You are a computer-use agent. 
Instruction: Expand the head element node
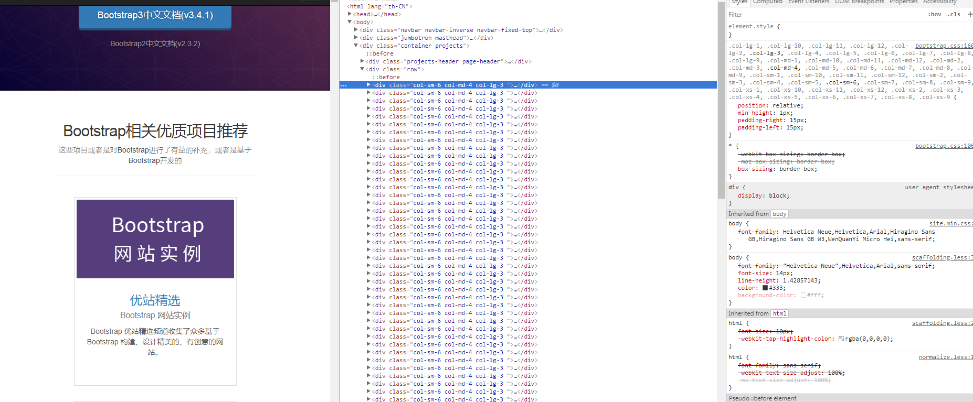(x=350, y=14)
